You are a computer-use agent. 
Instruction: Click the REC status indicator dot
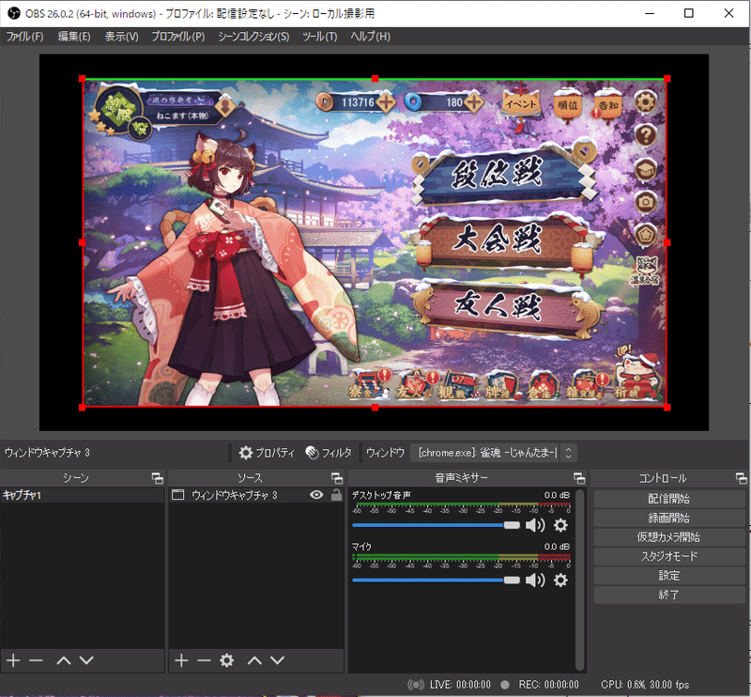505,685
